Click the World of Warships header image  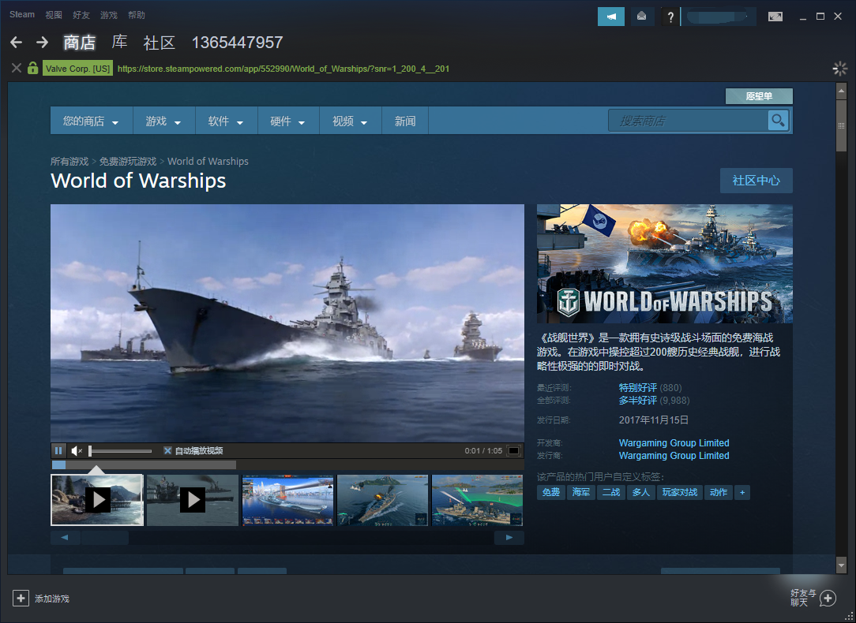coord(664,264)
